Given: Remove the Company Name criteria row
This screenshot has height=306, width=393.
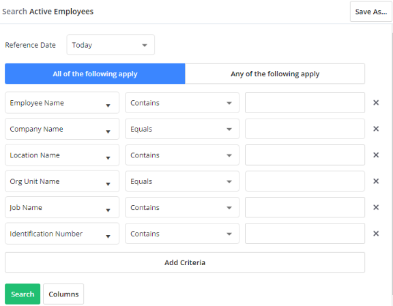Looking at the screenshot, I should pyautogui.click(x=376, y=129).
